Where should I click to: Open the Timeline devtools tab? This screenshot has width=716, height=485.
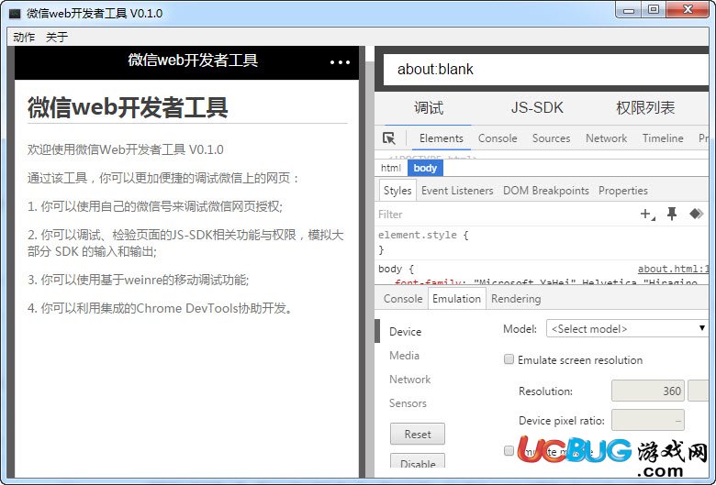[663, 138]
